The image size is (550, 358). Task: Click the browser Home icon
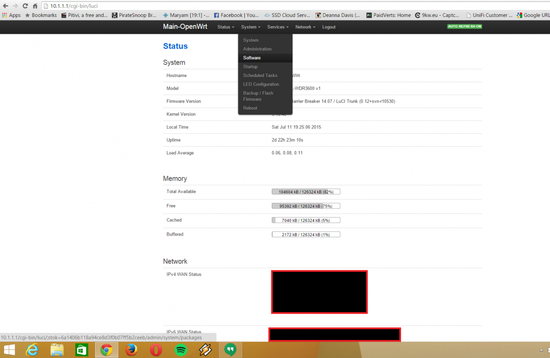pyautogui.click(x=35, y=6)
